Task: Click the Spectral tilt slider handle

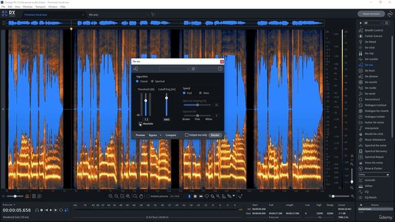Action: 197,115
